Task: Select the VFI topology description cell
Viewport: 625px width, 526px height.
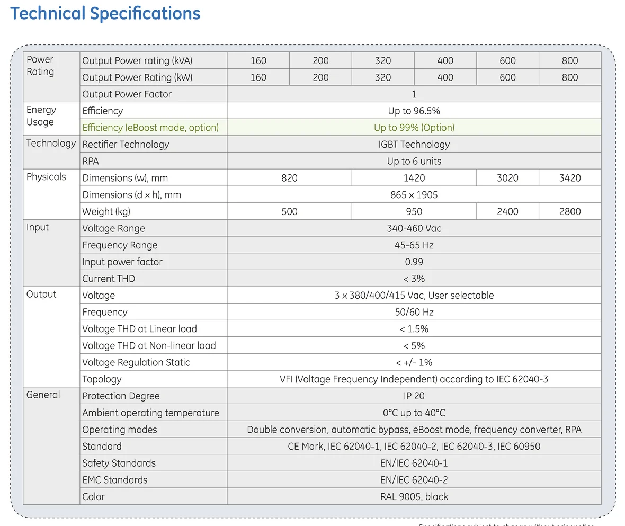Action: pos(414,379)
